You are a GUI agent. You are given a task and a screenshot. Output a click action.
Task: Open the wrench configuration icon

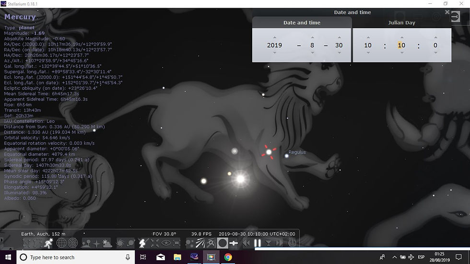point(455,16)
